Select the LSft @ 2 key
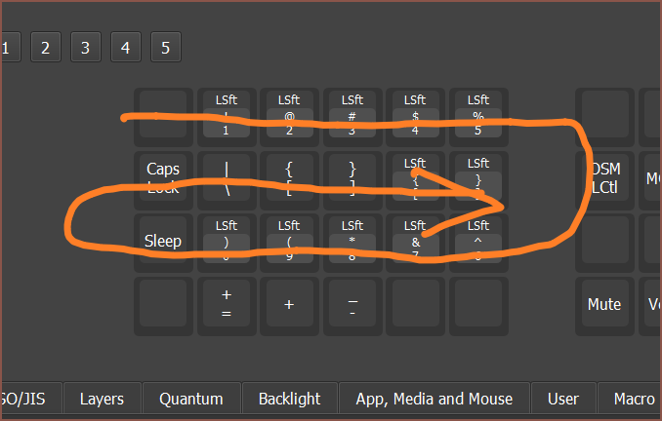This screenshot has height=421, width=662. click(290, 114)
